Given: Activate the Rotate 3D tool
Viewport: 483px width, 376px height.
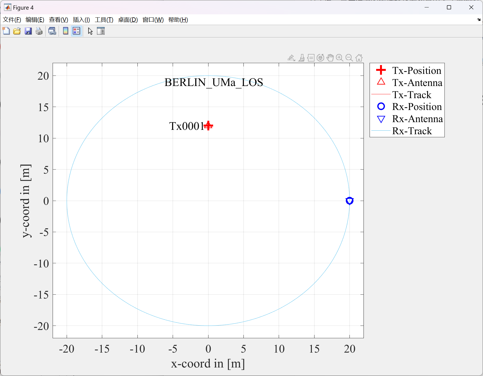Looking at the screenshot, I should click(320, 58).
